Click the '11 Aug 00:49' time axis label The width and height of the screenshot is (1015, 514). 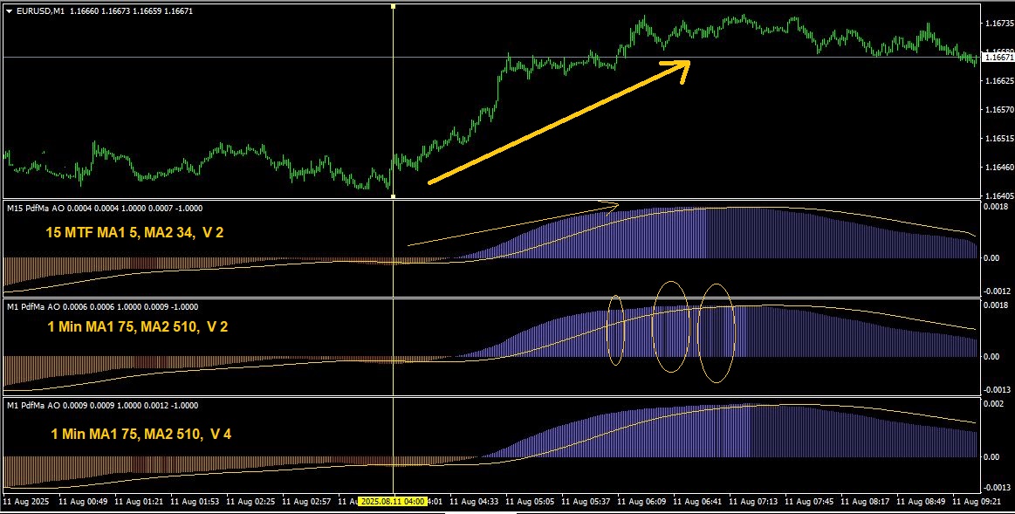pos(82,502)
